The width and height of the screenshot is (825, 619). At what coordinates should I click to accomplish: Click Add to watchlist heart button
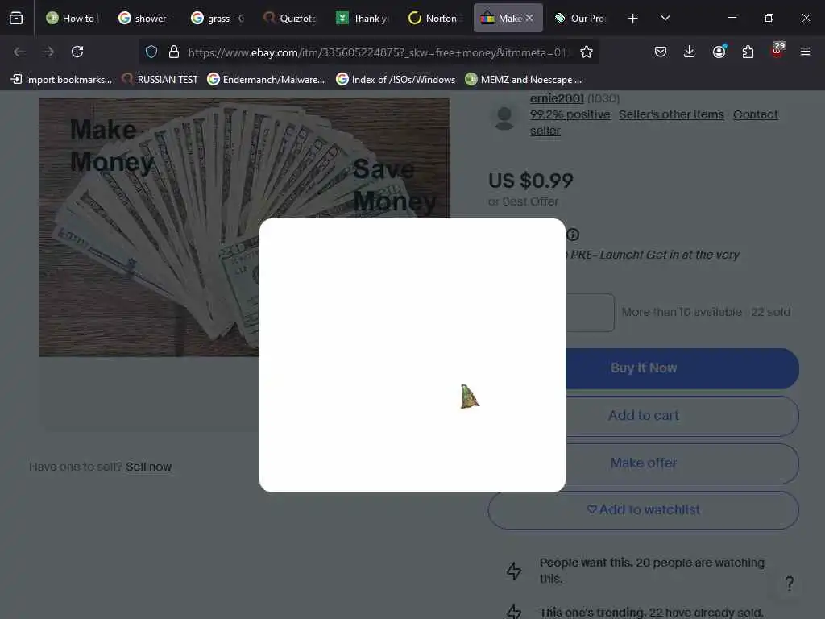[643, 510]
